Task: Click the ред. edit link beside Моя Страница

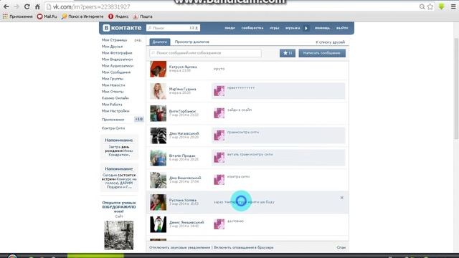Action: tap(138, 40)
